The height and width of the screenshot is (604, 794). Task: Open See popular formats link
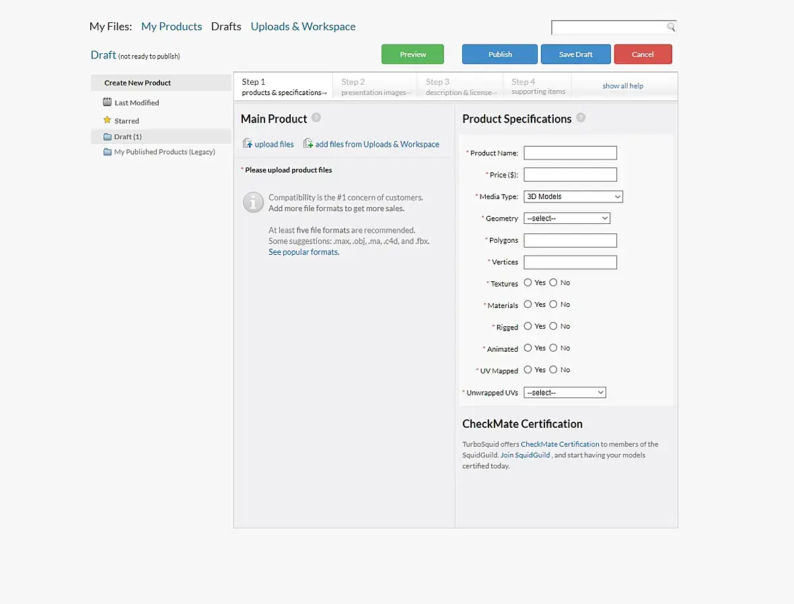point(304,252)
